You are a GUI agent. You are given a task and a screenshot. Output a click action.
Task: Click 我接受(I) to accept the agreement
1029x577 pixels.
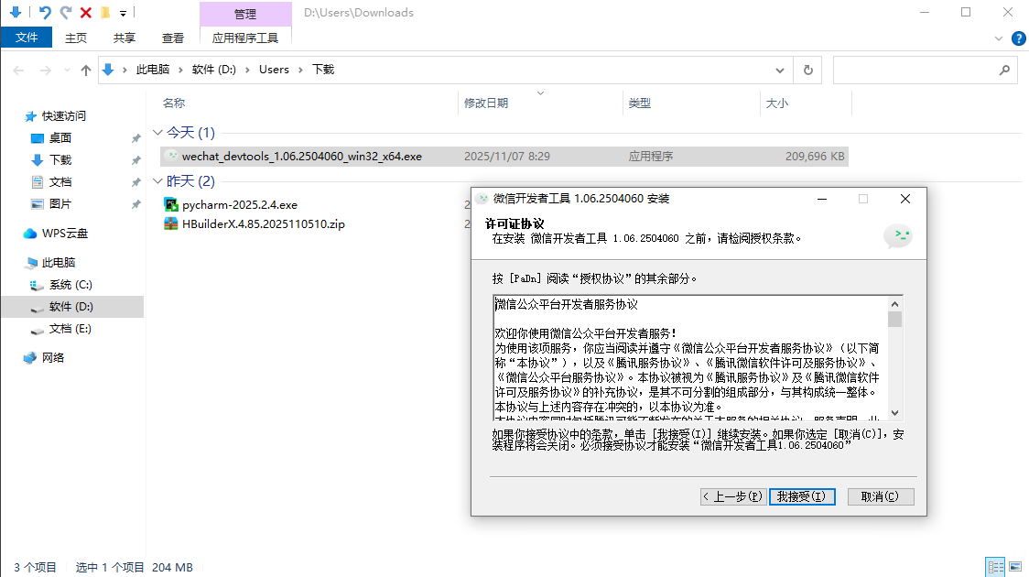pyautogui.click(x=801, y=496)
